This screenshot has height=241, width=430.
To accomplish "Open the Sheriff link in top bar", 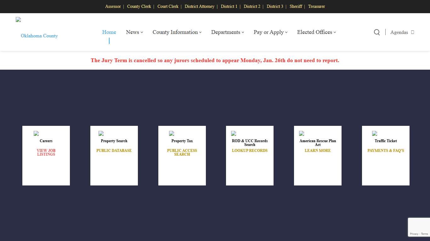I will tap(296, 6).
